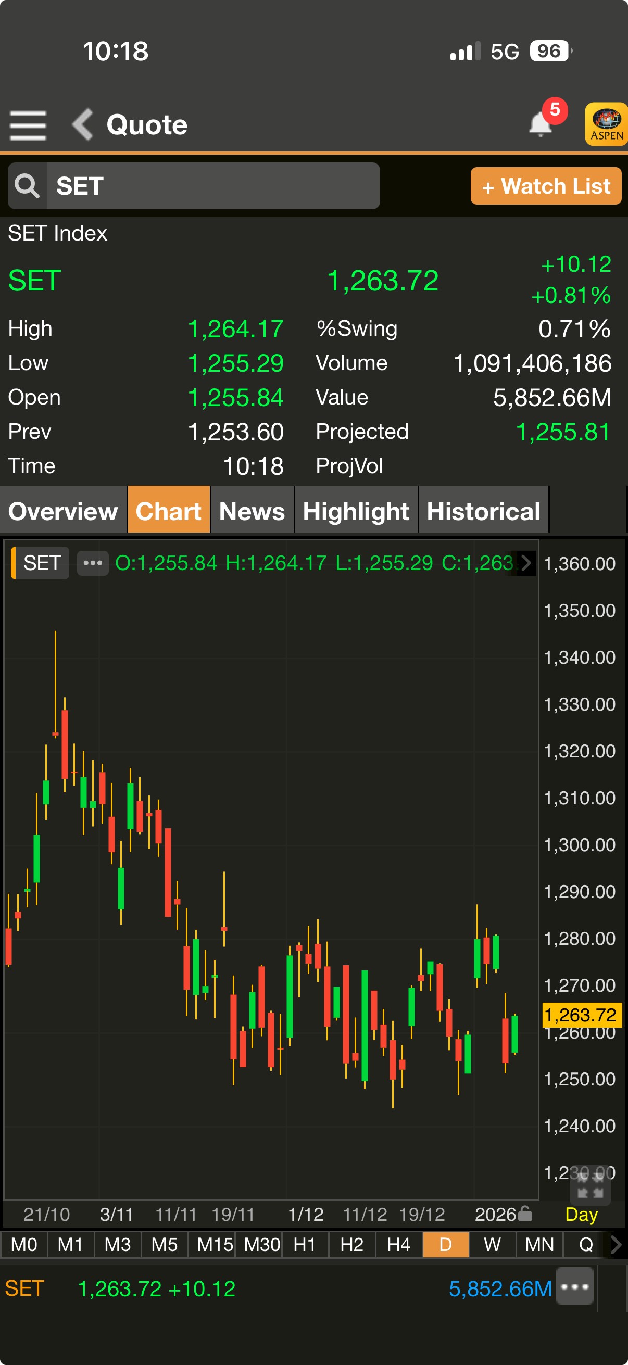Image resolution: width=628 pixels, height=1365 pixels.
Task: Open the Historical tab
Action: tap(483, 511)
